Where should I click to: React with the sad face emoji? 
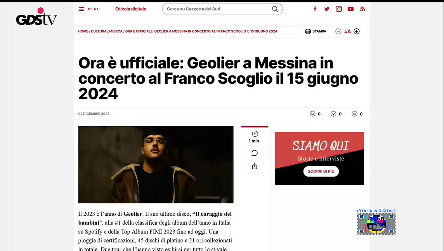pos(312,113)
